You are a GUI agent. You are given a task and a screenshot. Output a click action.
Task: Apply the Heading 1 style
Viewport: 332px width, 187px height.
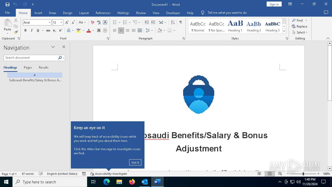click(235, 26)
